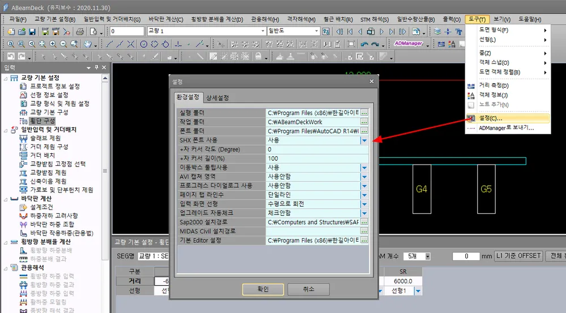Click the open file folder icon

click(22, 31)
